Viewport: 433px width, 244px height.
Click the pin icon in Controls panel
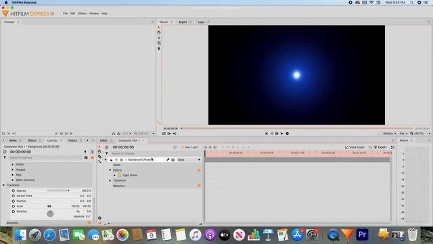(85, 152)
